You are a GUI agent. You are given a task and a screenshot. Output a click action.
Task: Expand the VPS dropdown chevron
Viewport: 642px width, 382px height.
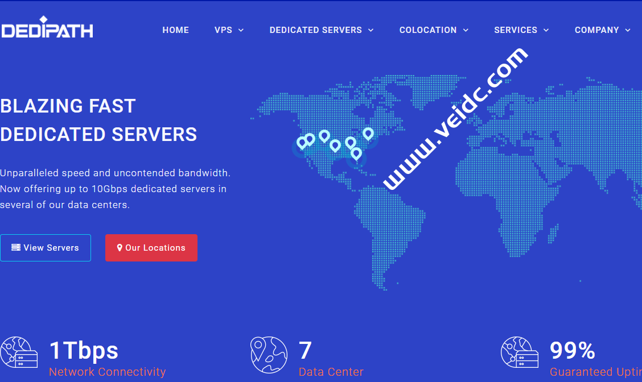pyautogui.click(x=241, y=30)
